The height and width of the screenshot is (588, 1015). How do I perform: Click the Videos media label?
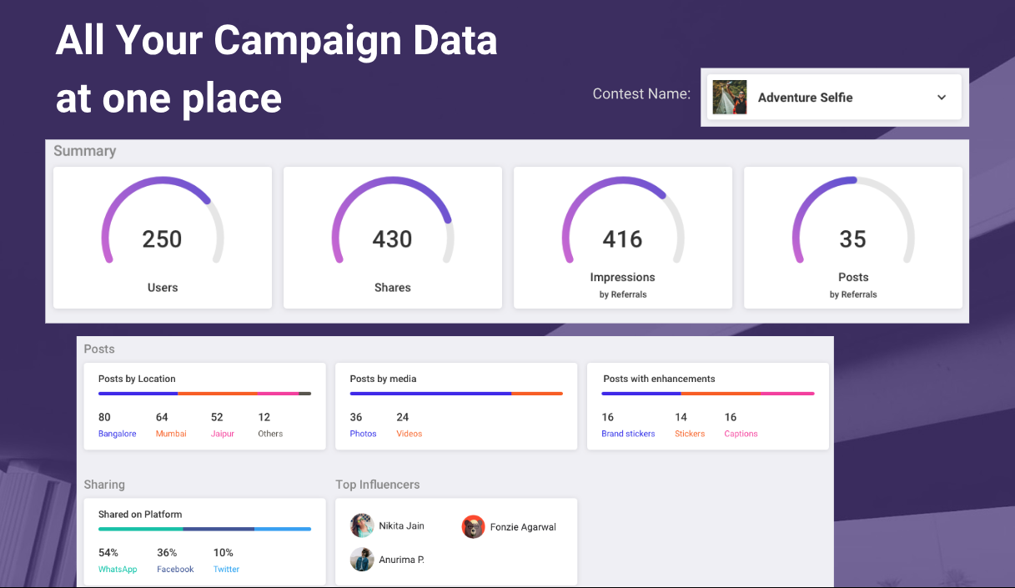point(409,434)
